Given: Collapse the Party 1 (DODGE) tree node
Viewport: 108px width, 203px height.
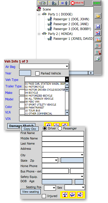Looking at the screenshot, I should pyautogui.click(x=39, y=15).
